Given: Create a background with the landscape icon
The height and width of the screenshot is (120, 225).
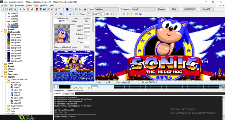Looking at the screenshot, I should pyautogui.click(x=44, y=9).
